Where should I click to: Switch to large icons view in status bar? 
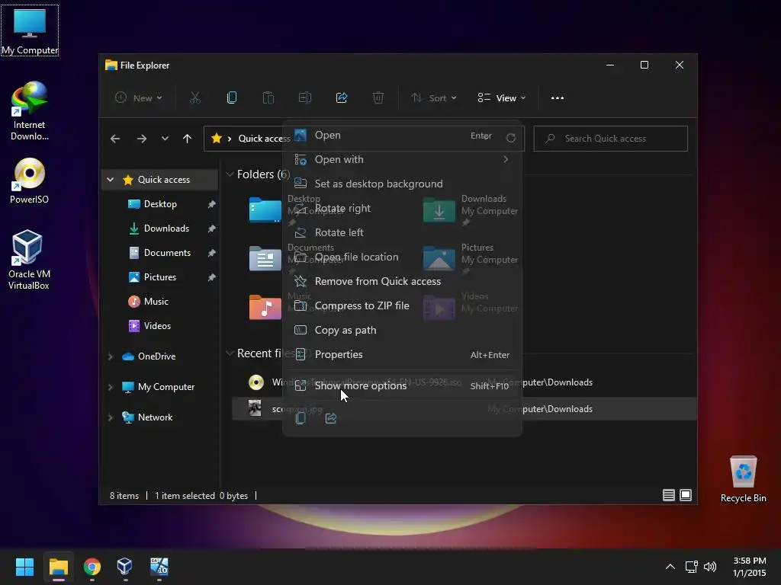(x=686, y=495)
